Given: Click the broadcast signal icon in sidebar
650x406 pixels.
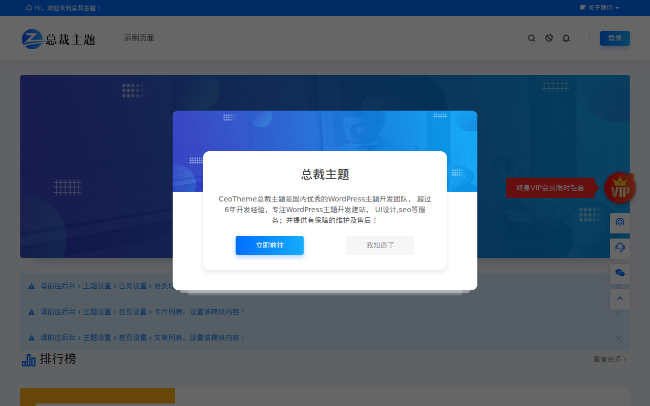Looking at the screenshot, I should coord(620,223).
